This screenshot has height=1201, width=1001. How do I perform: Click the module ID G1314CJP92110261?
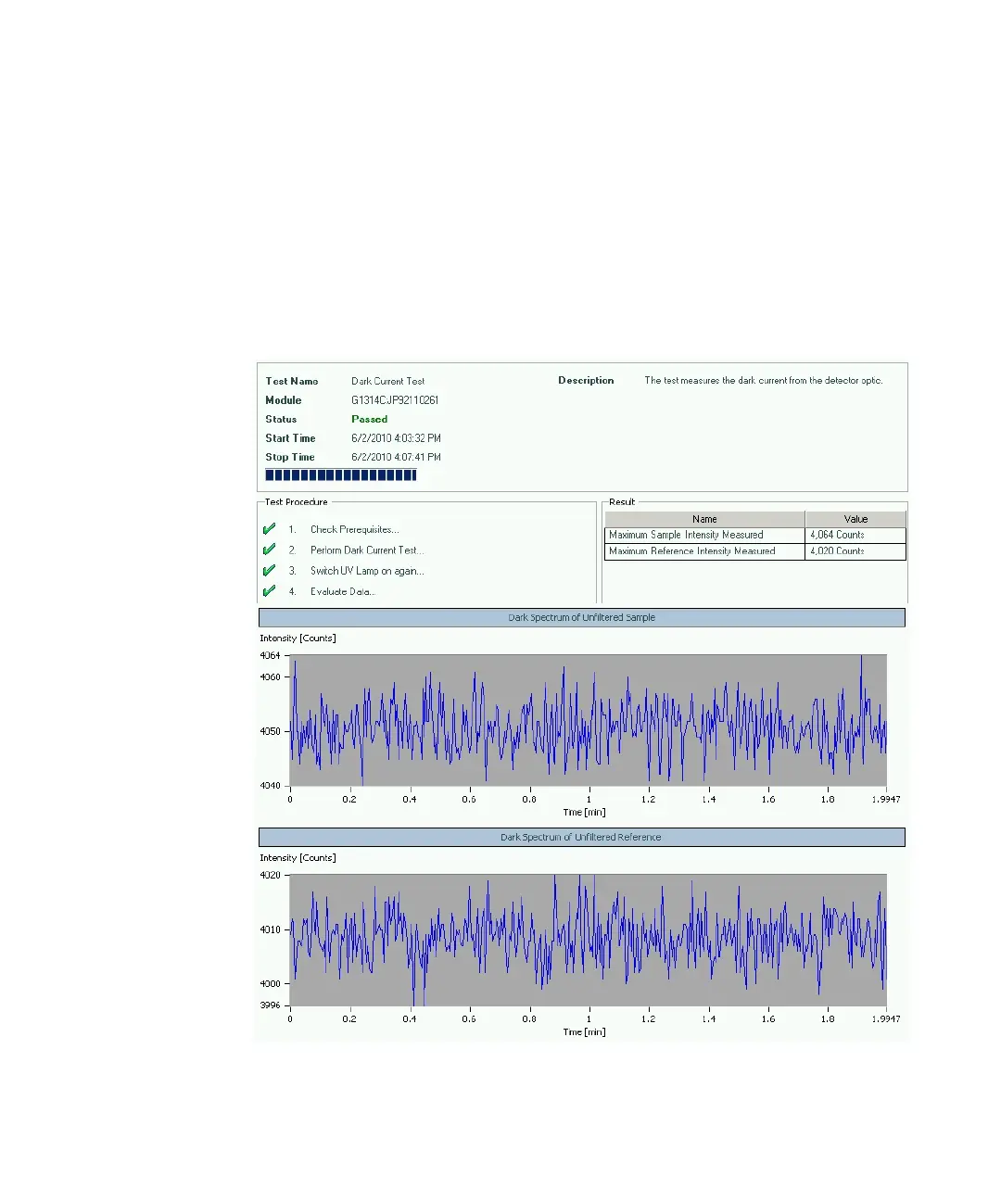pos(395,400)
